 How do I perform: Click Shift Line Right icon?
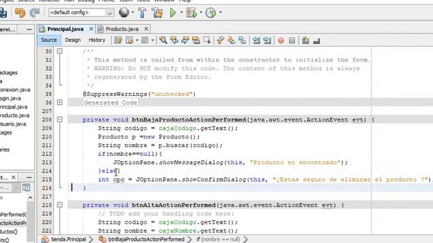[267, 40]
